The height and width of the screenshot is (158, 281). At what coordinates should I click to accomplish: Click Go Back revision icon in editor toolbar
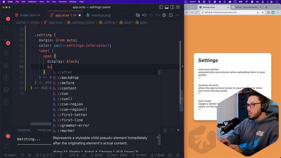144,15
